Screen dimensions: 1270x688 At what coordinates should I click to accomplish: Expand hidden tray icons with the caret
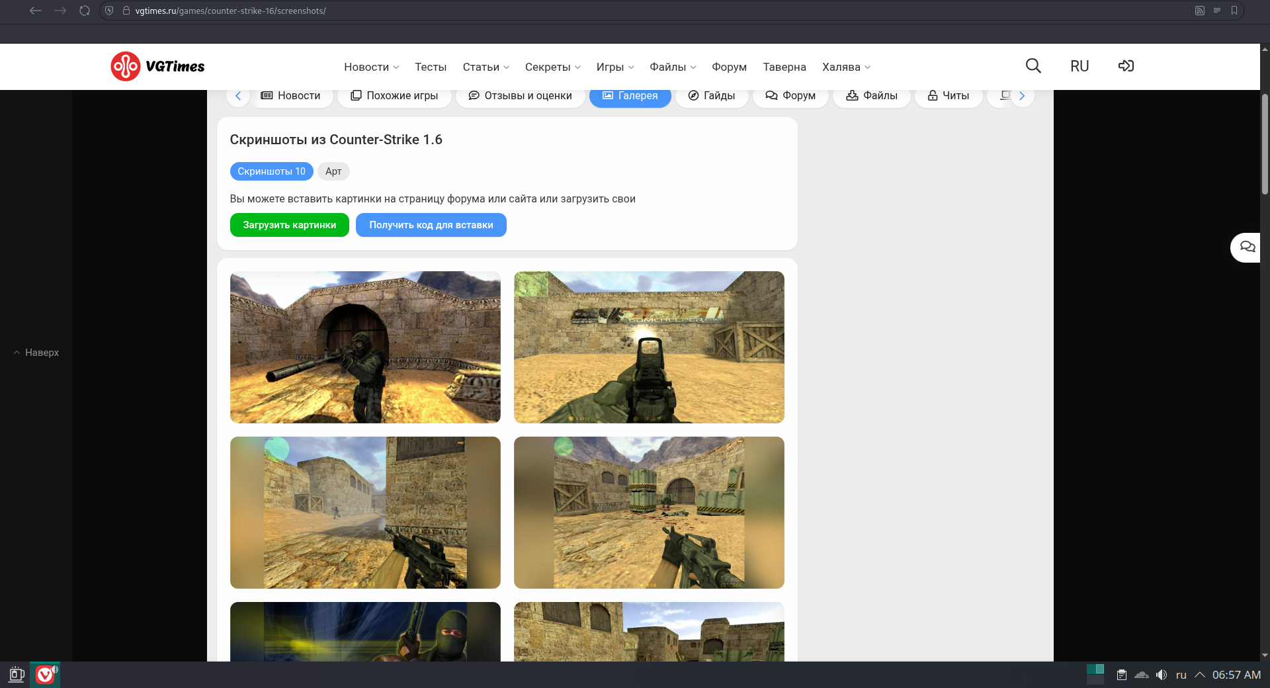[x=1200, y=675]
